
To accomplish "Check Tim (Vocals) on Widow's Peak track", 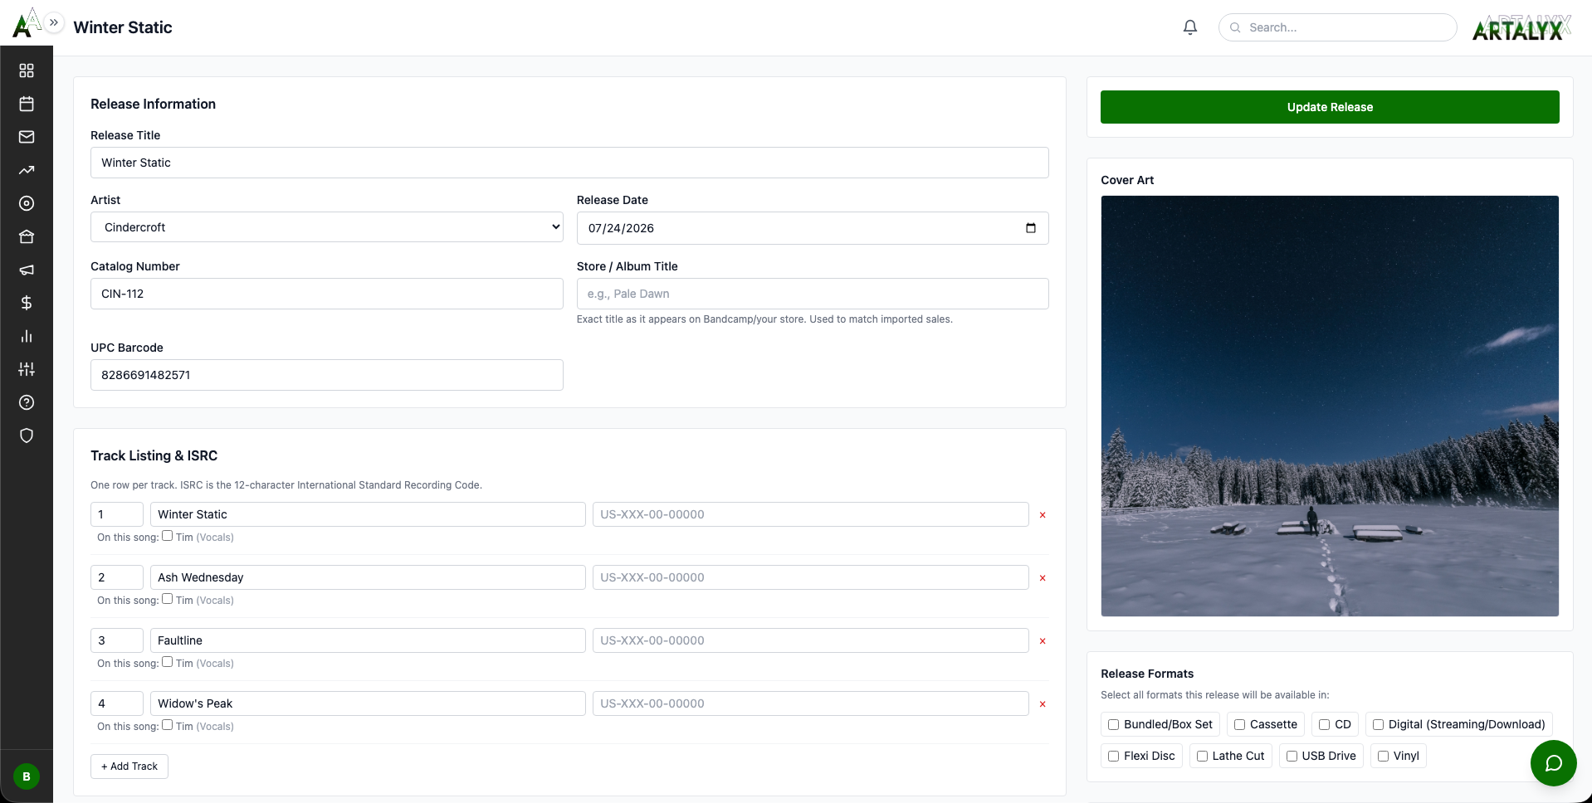I will [168, 725].
